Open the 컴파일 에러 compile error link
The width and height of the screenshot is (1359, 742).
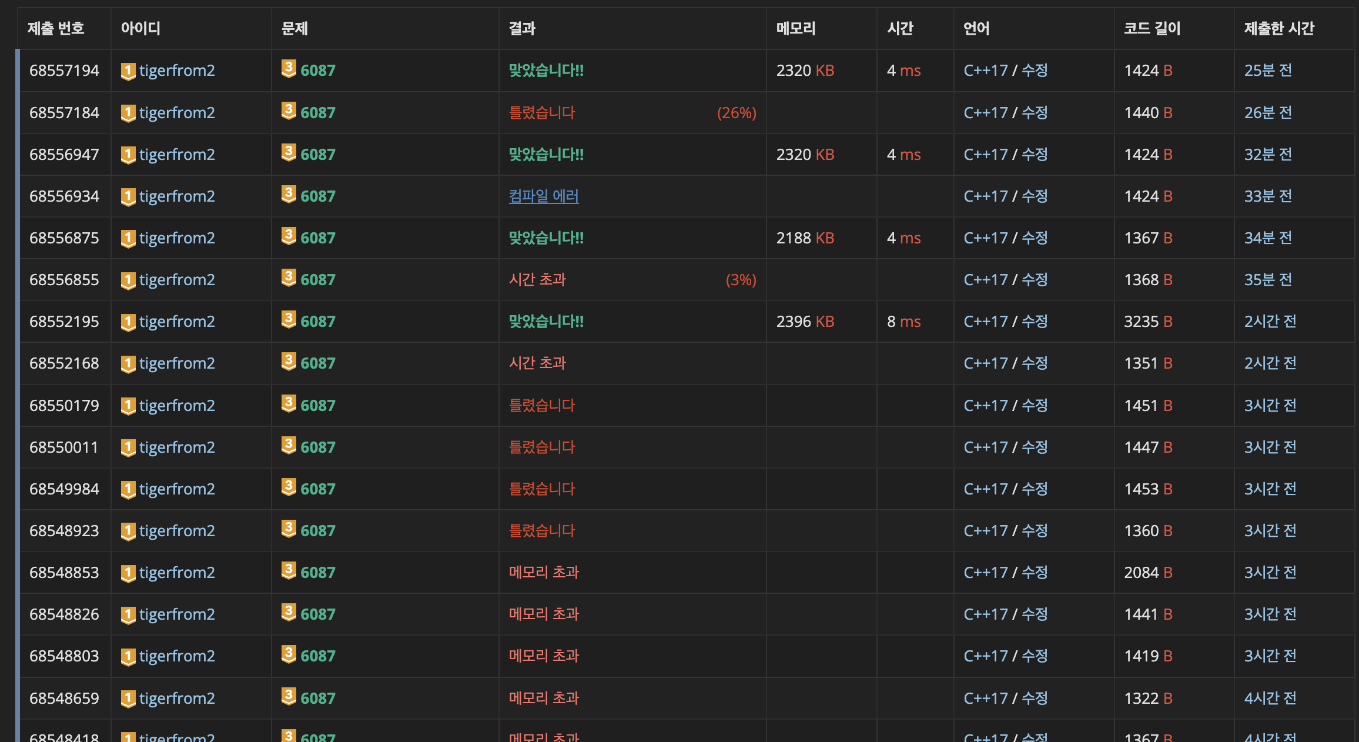pos(544,196)
